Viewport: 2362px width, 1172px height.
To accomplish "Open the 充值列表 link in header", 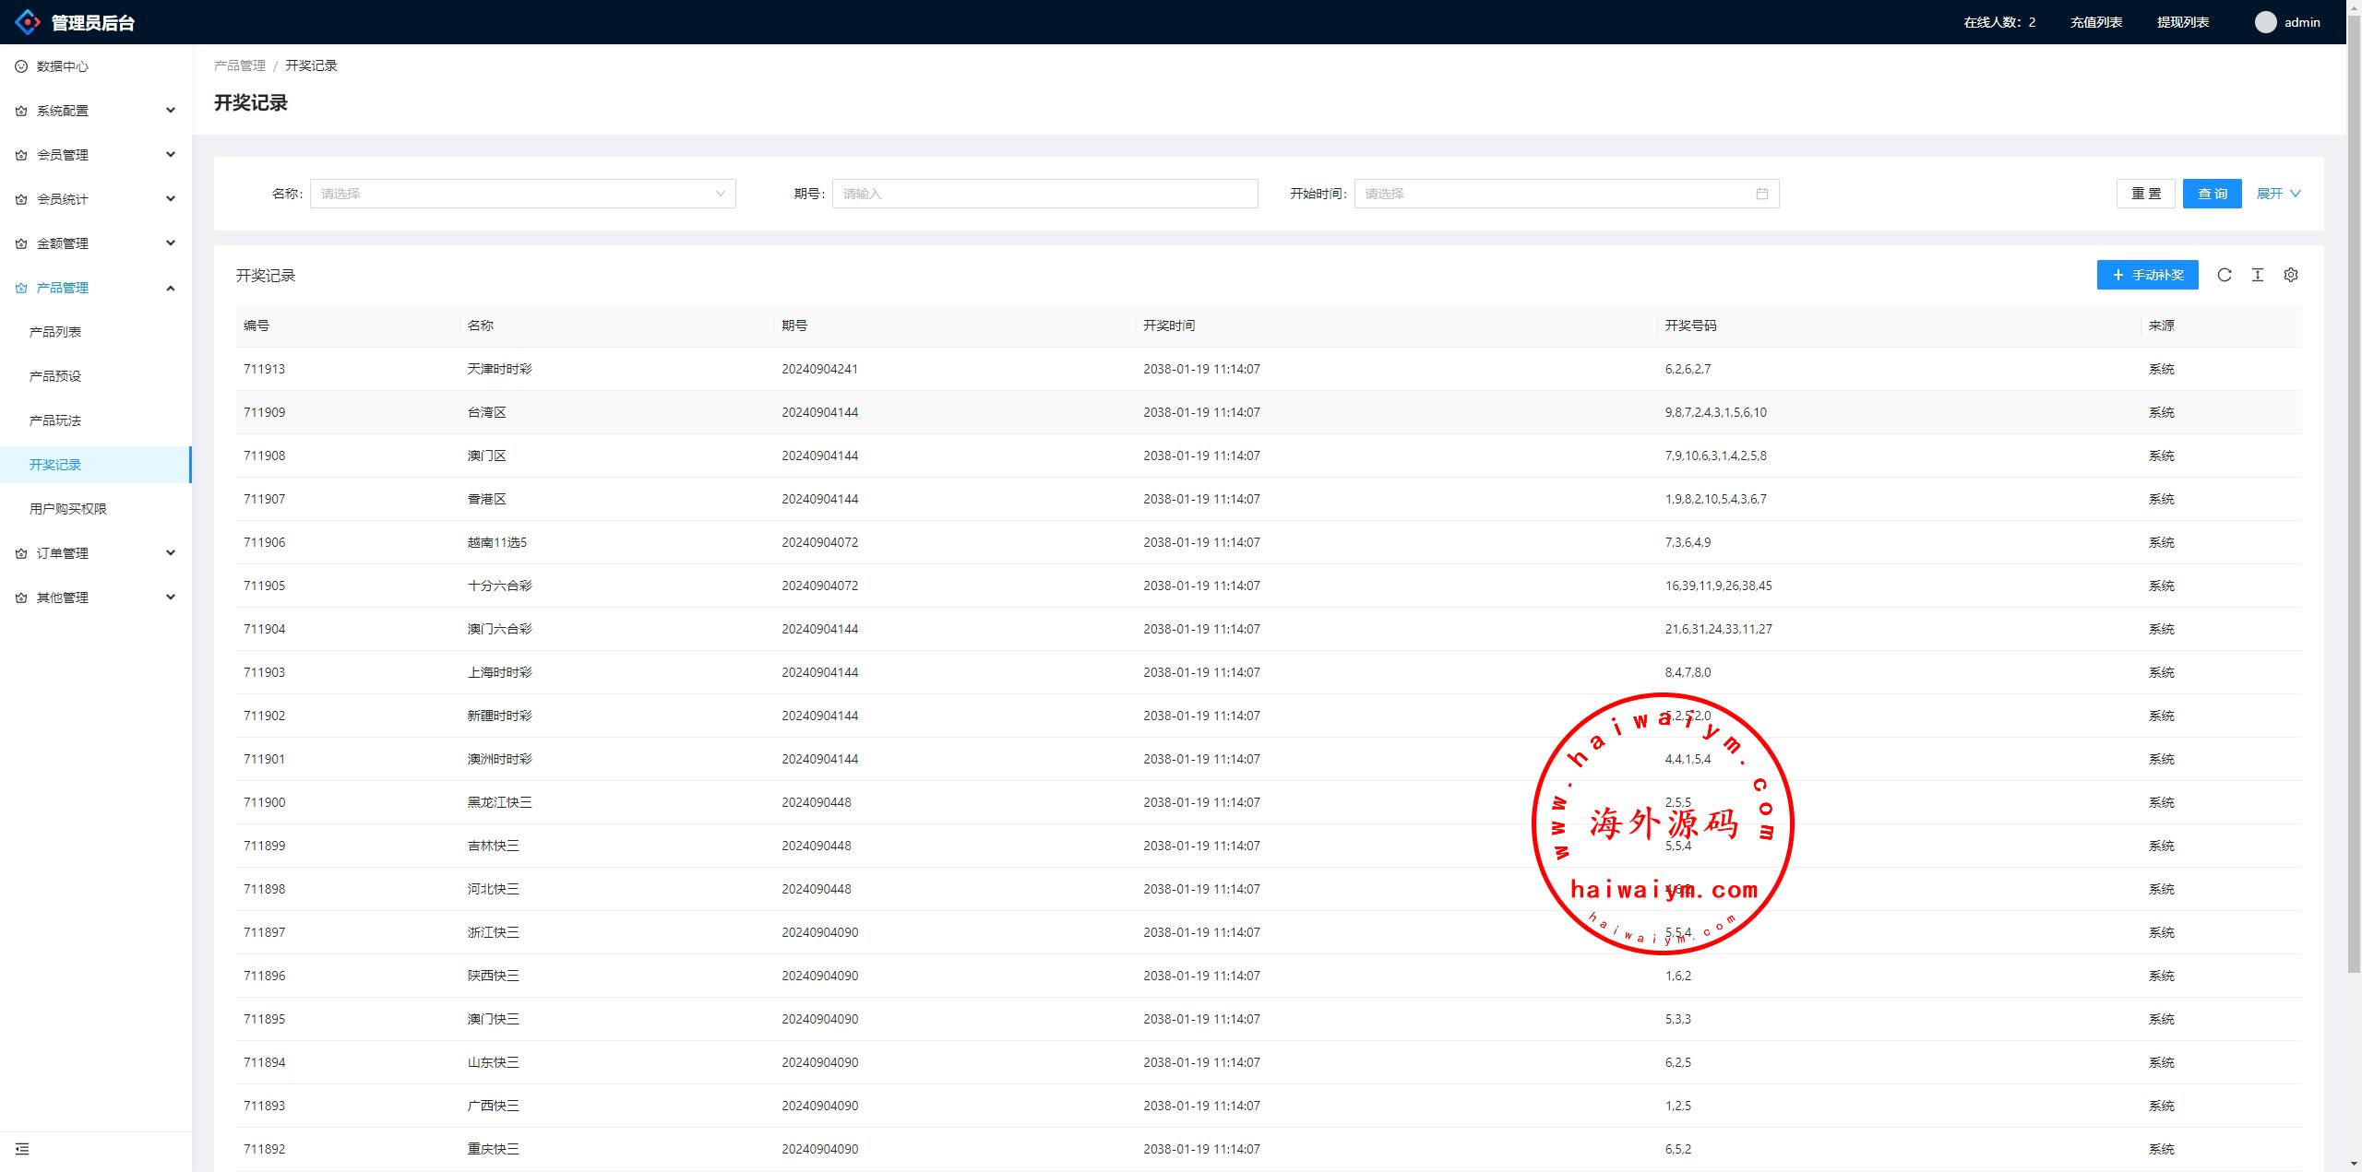I will pos(2096,22).
